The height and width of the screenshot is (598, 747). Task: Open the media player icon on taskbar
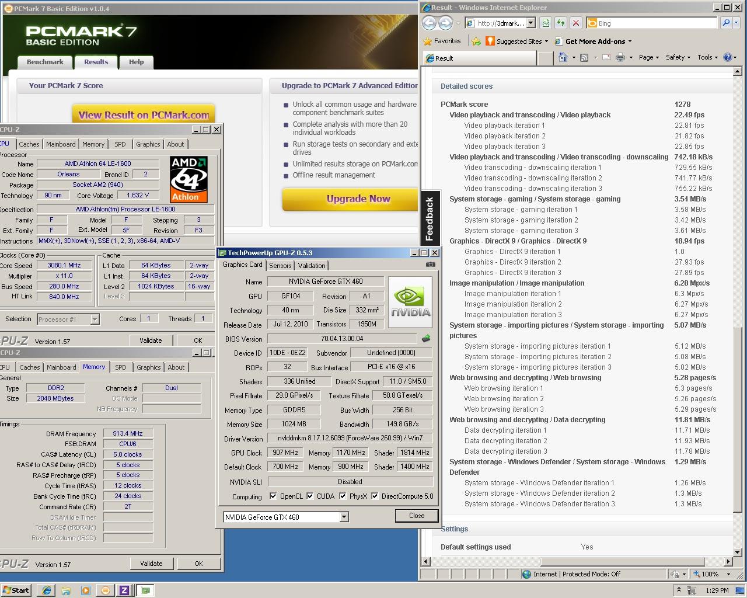point(86,590)
